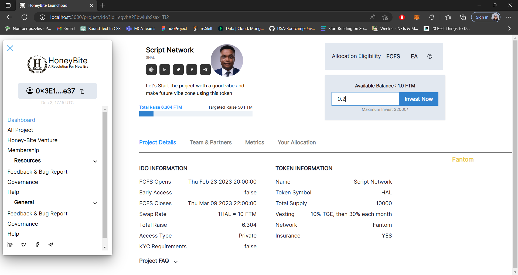Sign in to the browser profile
This screenshot has height=275, width=518.
tap(486, 17)
